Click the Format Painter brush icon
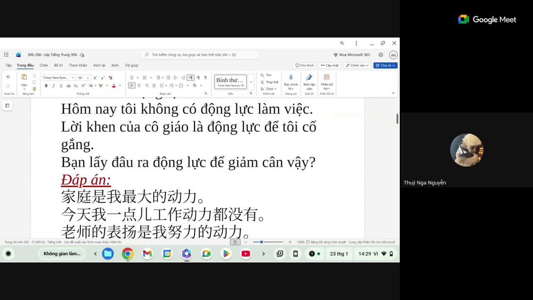533x300 pixels. (x=34, y=89)
